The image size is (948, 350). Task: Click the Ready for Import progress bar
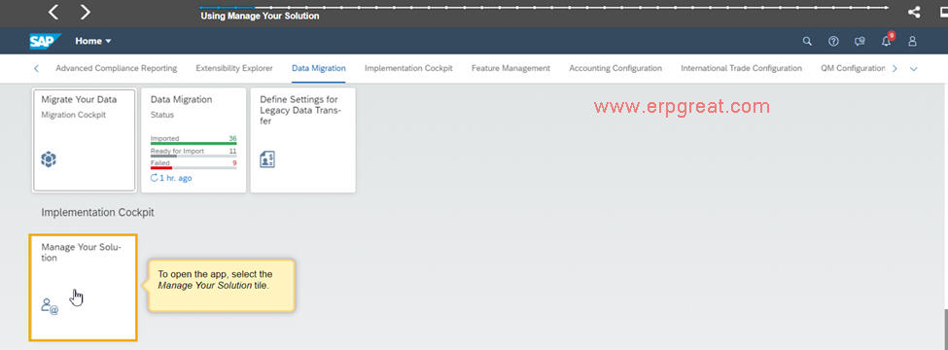[x=193, y=156]
